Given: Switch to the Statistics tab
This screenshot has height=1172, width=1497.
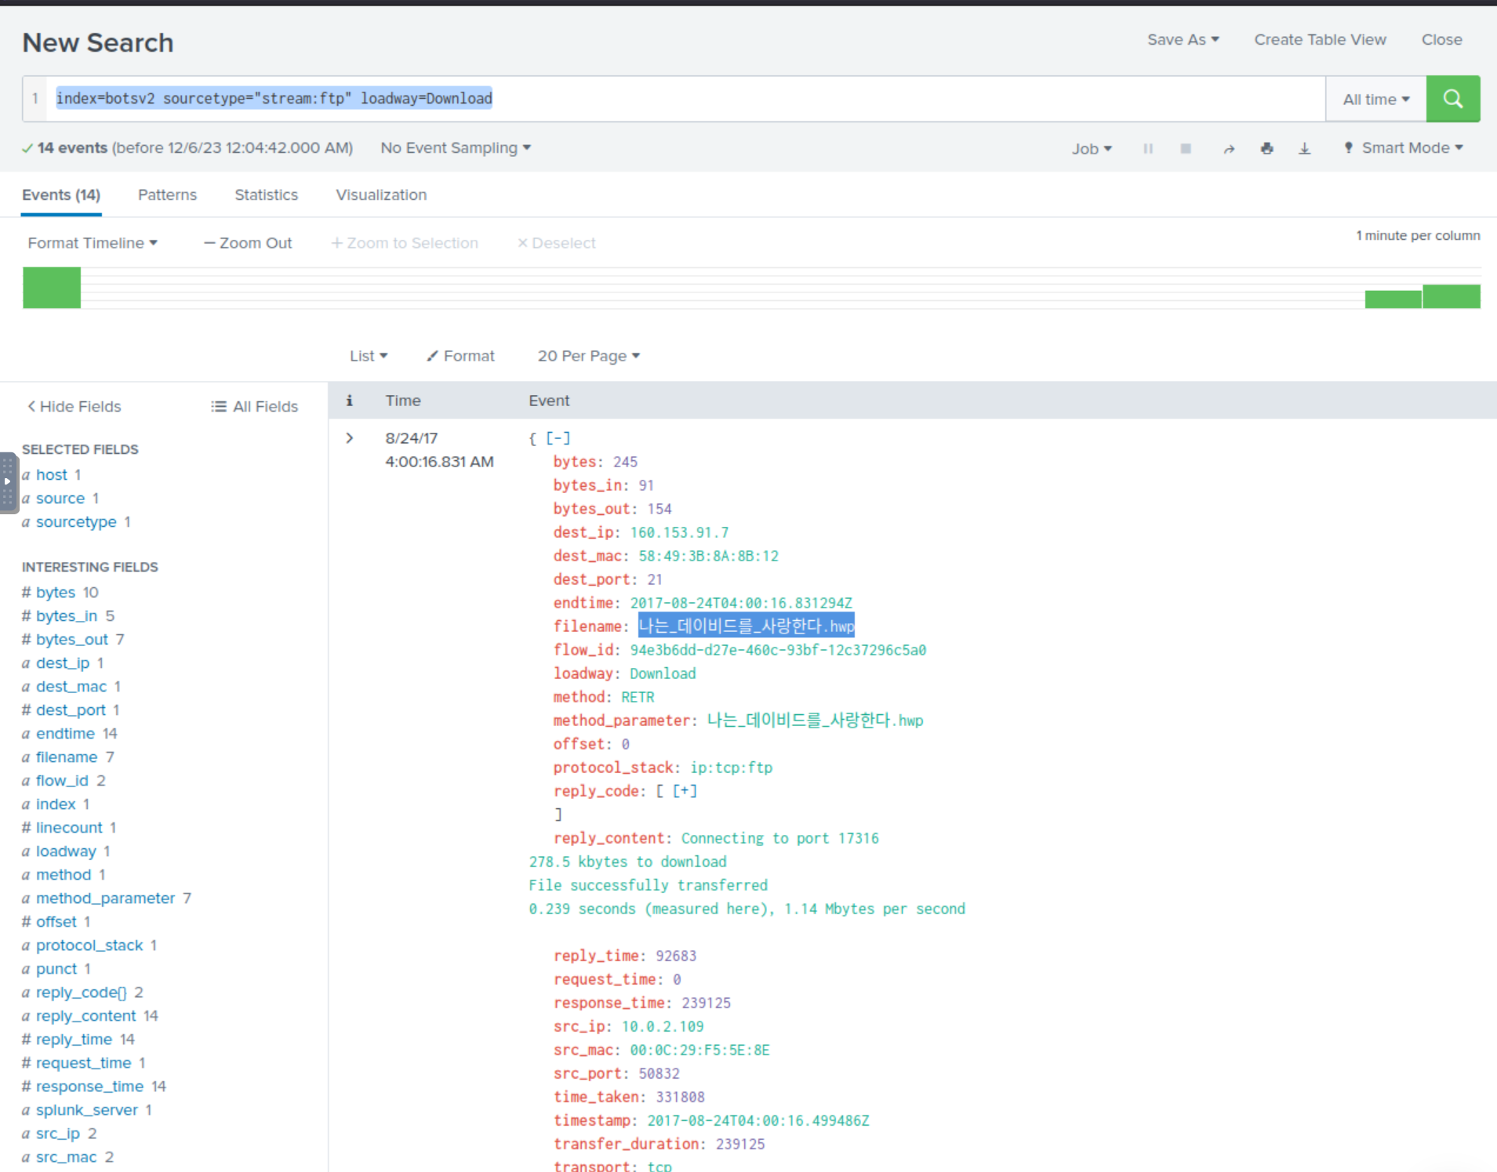Looking at the screenshot, I should pyautogui.click(x=266, y=194).
